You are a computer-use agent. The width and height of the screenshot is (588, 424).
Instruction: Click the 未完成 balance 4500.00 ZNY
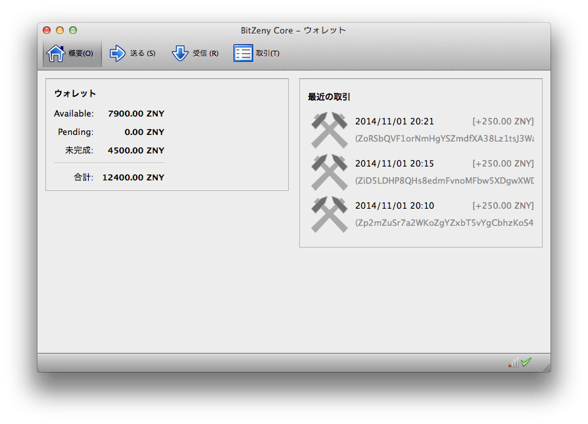click(x=136, y=151)
